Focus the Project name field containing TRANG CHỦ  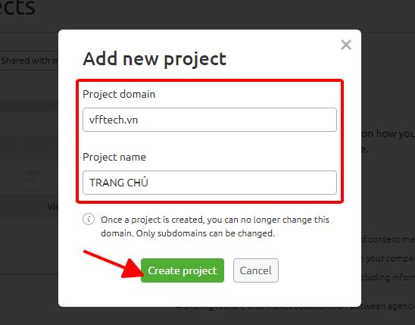210,183
